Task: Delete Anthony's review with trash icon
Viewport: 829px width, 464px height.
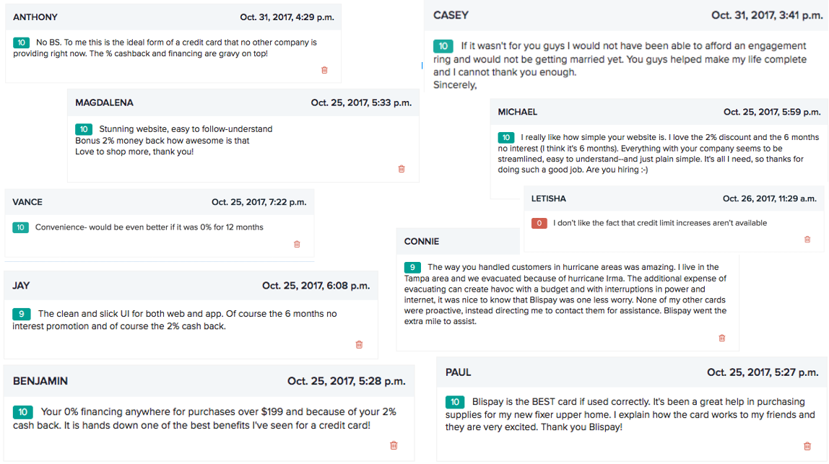Action: [324, 70]
